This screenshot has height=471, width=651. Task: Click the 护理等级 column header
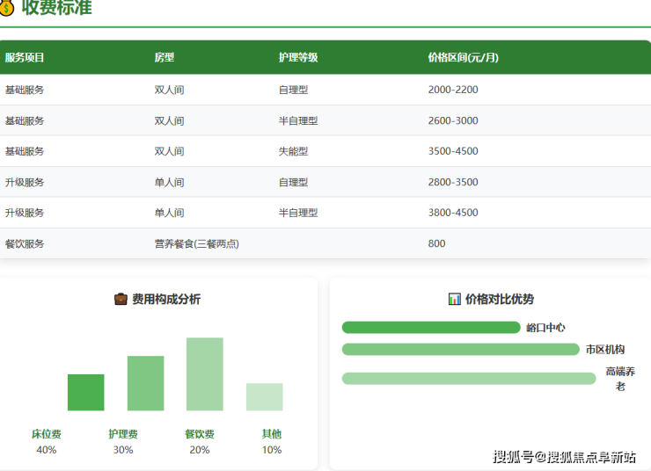[298, 58]
